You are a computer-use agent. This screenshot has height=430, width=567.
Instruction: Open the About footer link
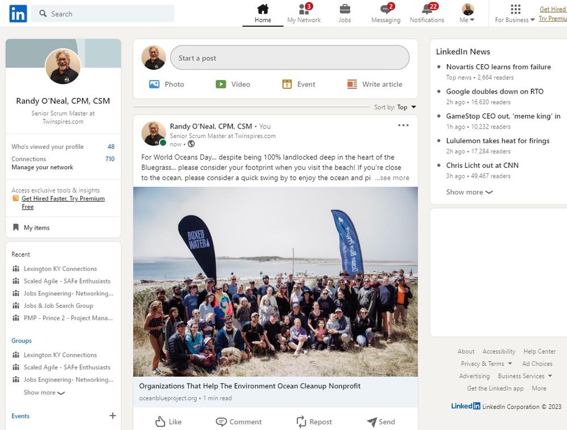[466, 352]
